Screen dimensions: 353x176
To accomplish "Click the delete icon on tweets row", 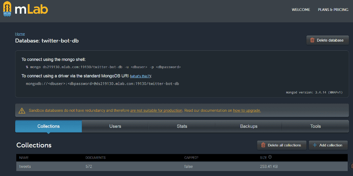I will pos(351,166).
